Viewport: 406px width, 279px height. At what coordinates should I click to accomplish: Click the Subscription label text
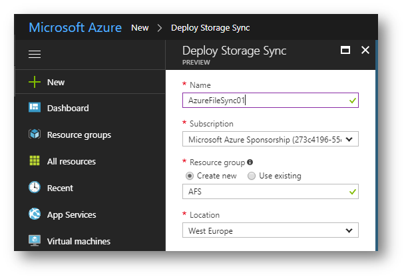pos(212,124)
